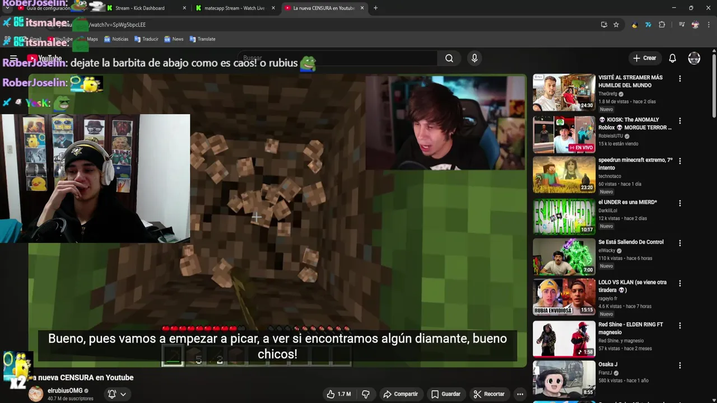Screen dimensions: 717x403
Task: Open the YouTube hamburger guide menu
Action: pos(13,58)
